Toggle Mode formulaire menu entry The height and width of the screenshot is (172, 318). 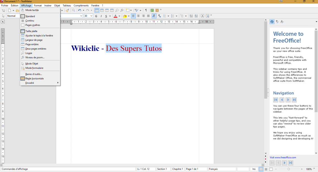(40, 68)
